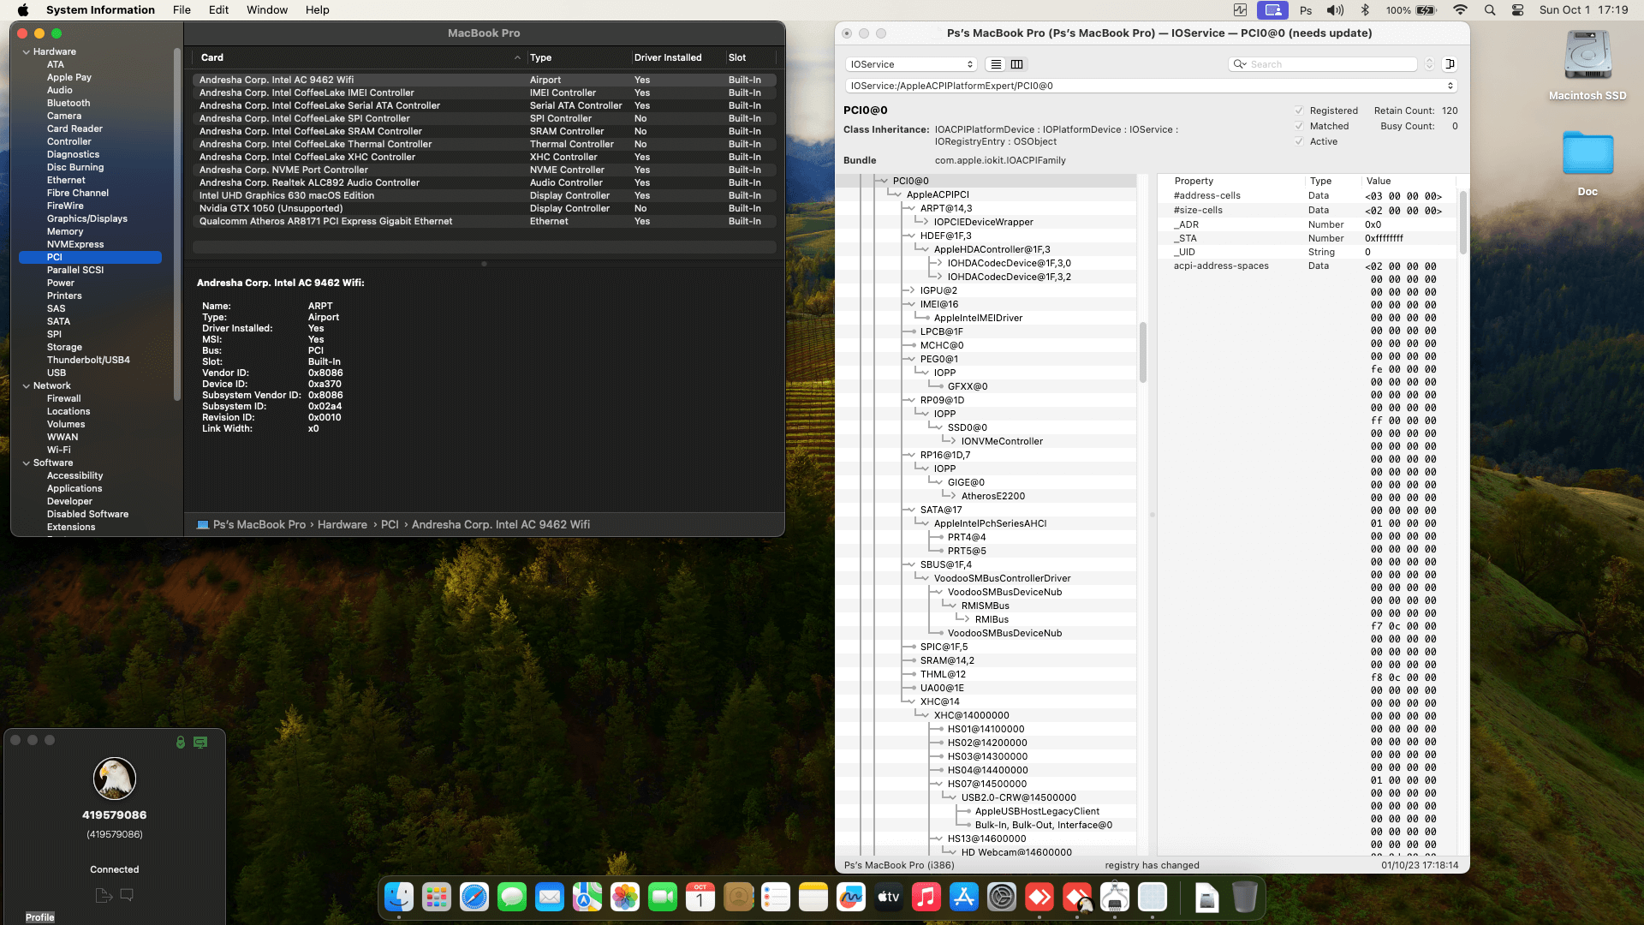Open Maps app in the Dock
Image resolution: width=1644 pixels, height=925 pixels.
point(587,897)
